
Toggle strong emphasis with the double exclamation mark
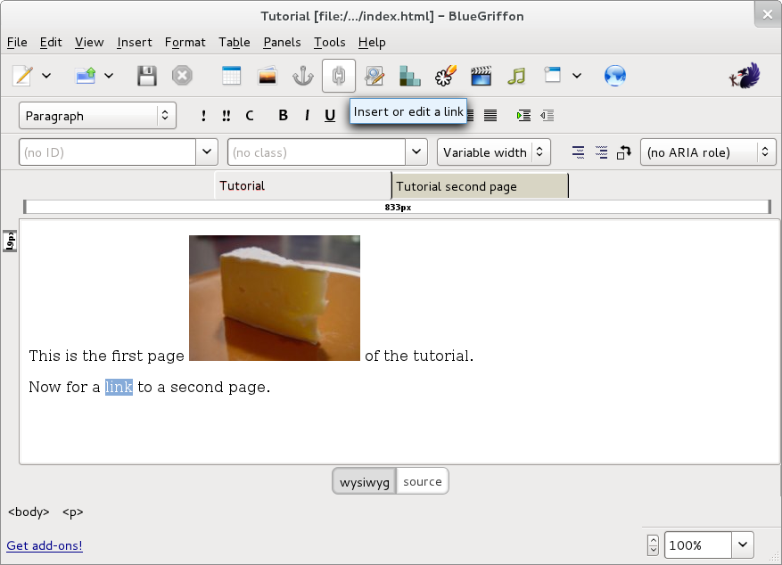226,116
